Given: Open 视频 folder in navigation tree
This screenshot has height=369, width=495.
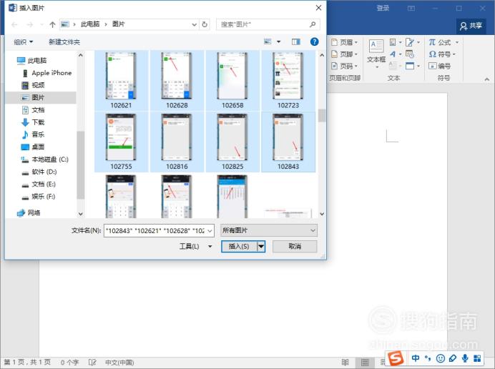Looking at the screenshot, I should click(x=33, y=85).
